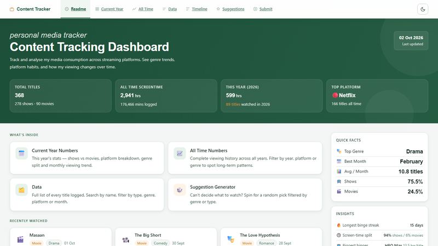This screenshot has width=438, height=246.
Task: Click the 10.8 titles value
Action: pos(410,172)
